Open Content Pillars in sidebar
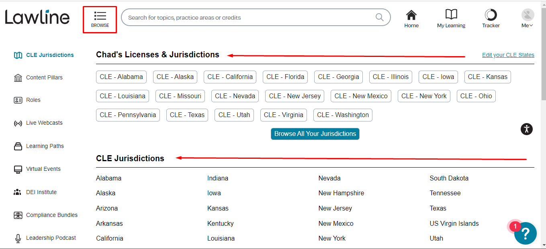Screen dimensions: 546x249 click(x=44, y=77)
